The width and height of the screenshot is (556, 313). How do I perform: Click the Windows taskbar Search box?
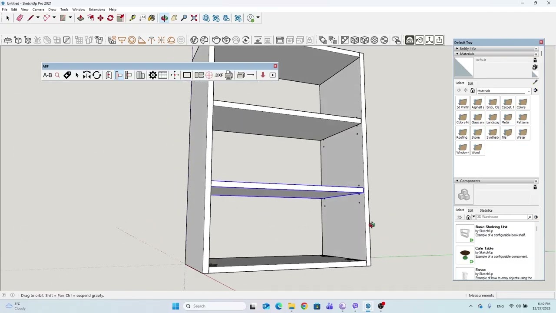tap(214, 306)
